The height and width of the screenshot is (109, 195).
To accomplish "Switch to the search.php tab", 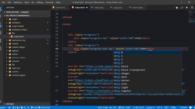I will click(137, 8).
